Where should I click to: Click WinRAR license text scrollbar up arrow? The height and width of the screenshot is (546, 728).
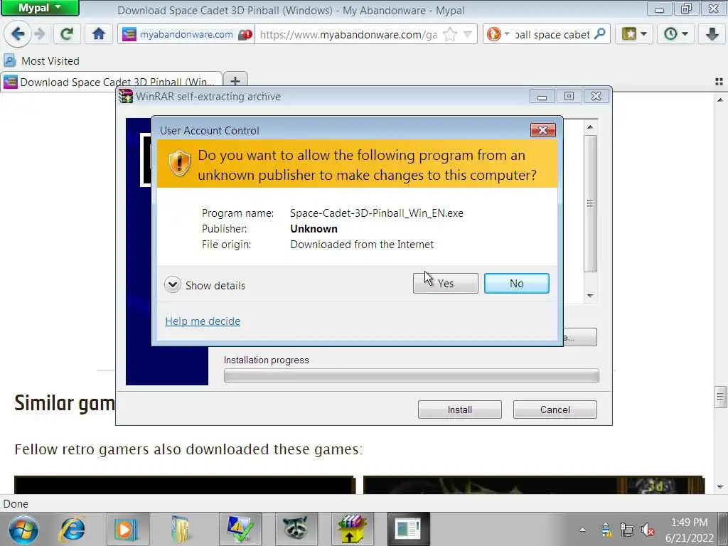(x=590, y=127)
